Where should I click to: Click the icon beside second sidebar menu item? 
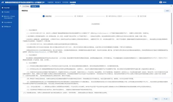coord(3,12)
